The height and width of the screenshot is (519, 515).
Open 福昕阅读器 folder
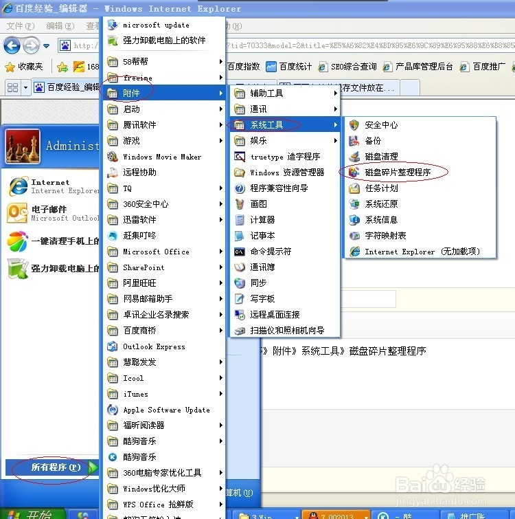click(x=164, y=426)
